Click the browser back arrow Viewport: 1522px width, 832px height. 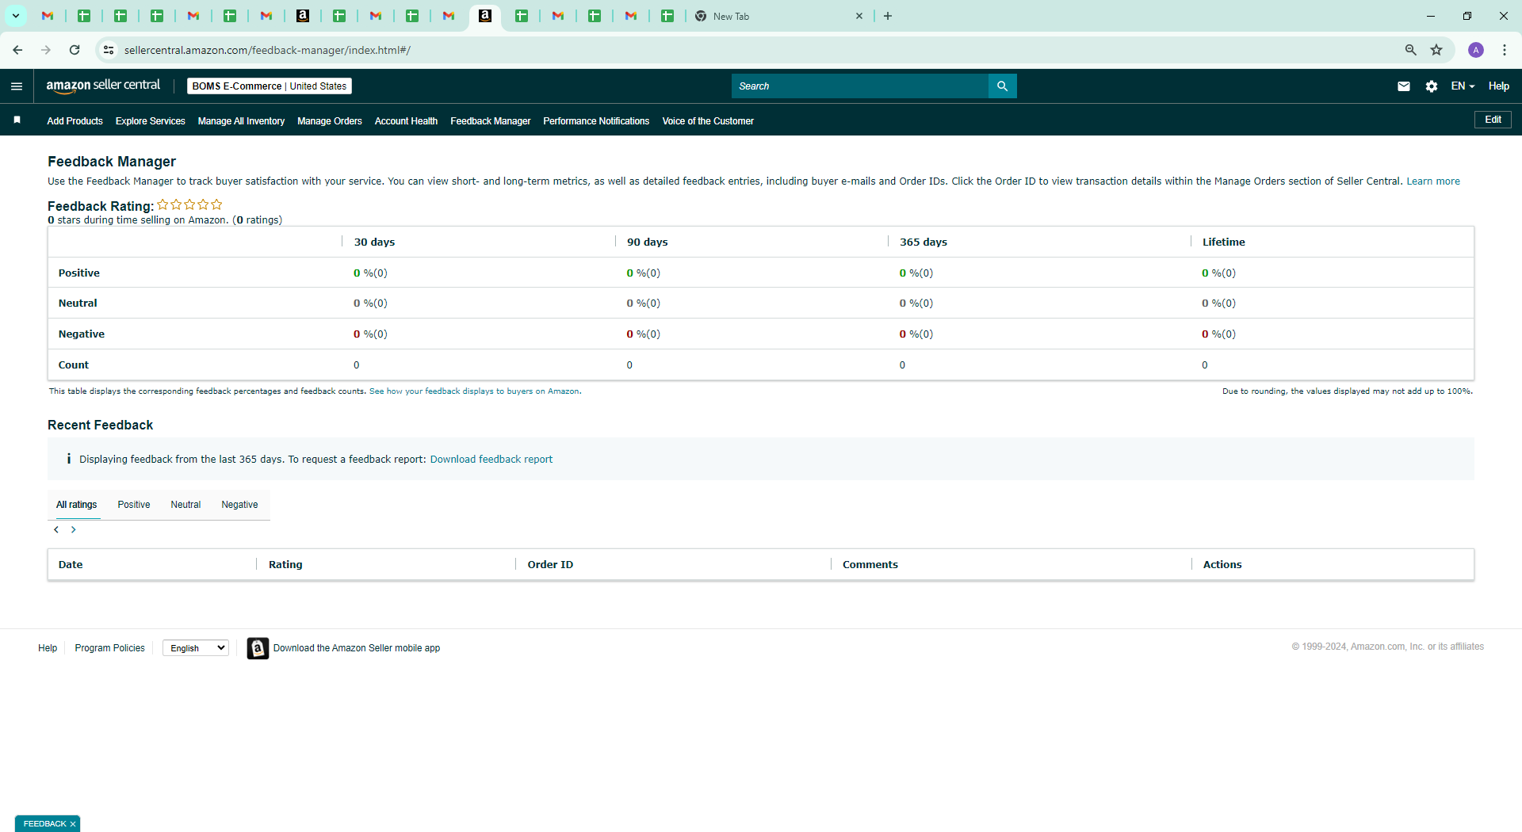pyautogui.click(x=17, y=50)
